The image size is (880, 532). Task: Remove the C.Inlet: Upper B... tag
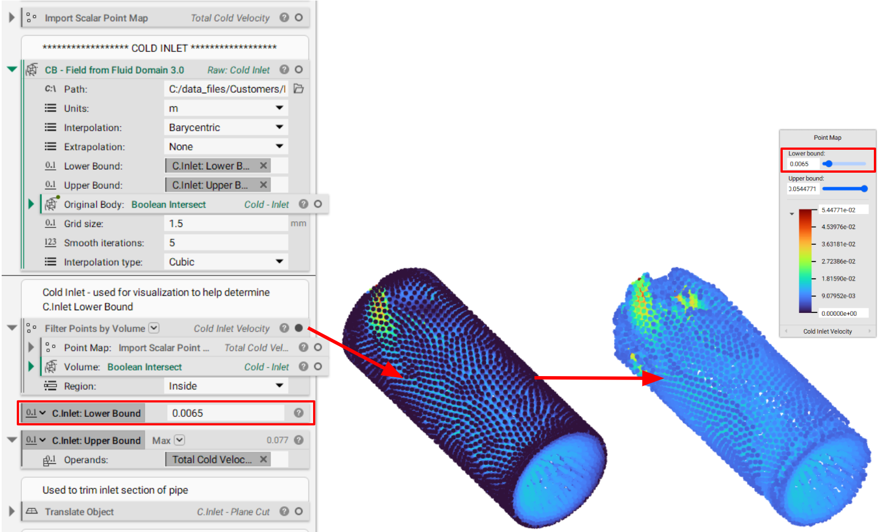263,185
